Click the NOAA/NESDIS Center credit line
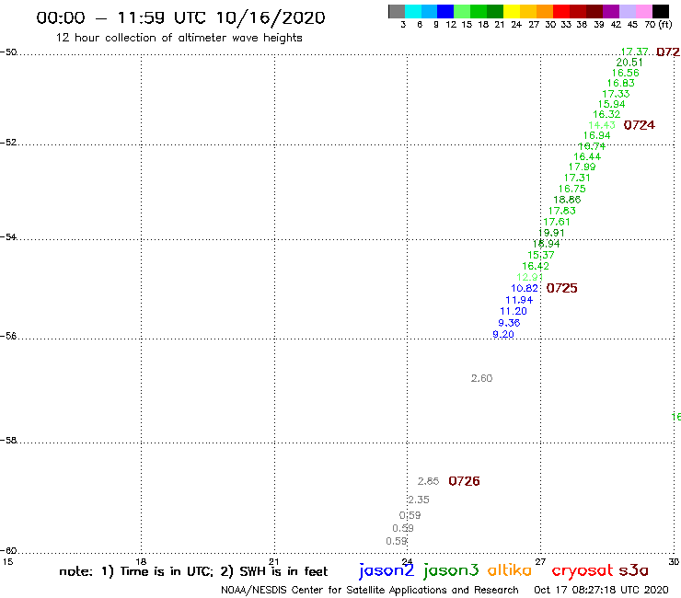This screenshot has width=681, height=598. 370,591
